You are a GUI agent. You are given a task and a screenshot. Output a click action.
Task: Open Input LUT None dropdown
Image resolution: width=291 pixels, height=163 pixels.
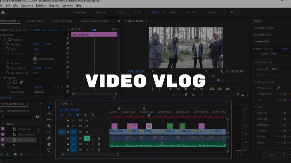(x=281, y=69)
